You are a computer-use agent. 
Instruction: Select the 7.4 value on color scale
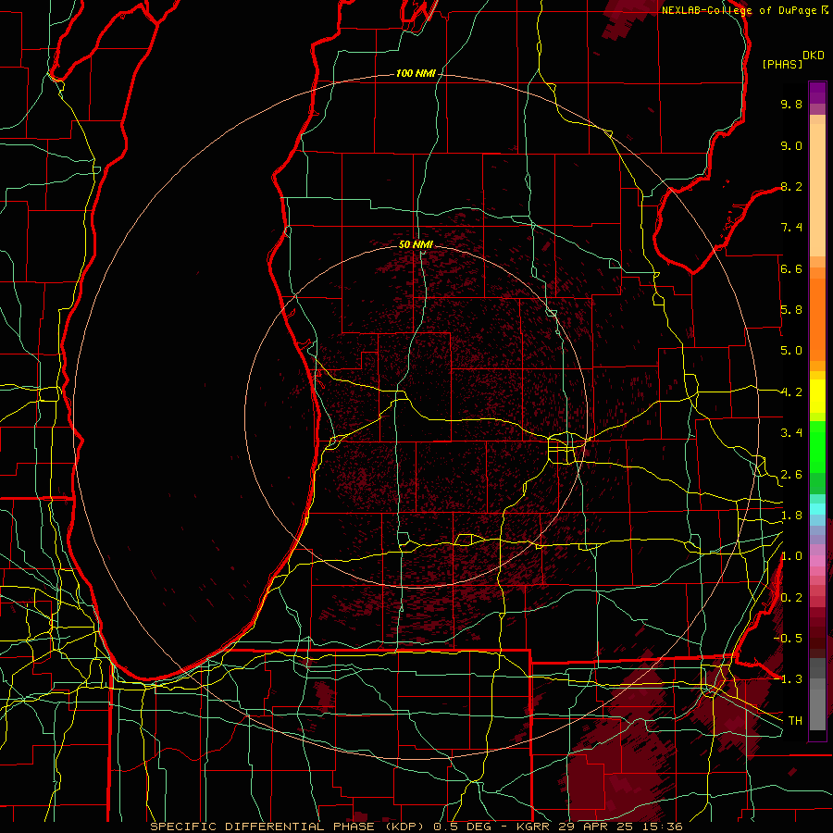(791, 228)
